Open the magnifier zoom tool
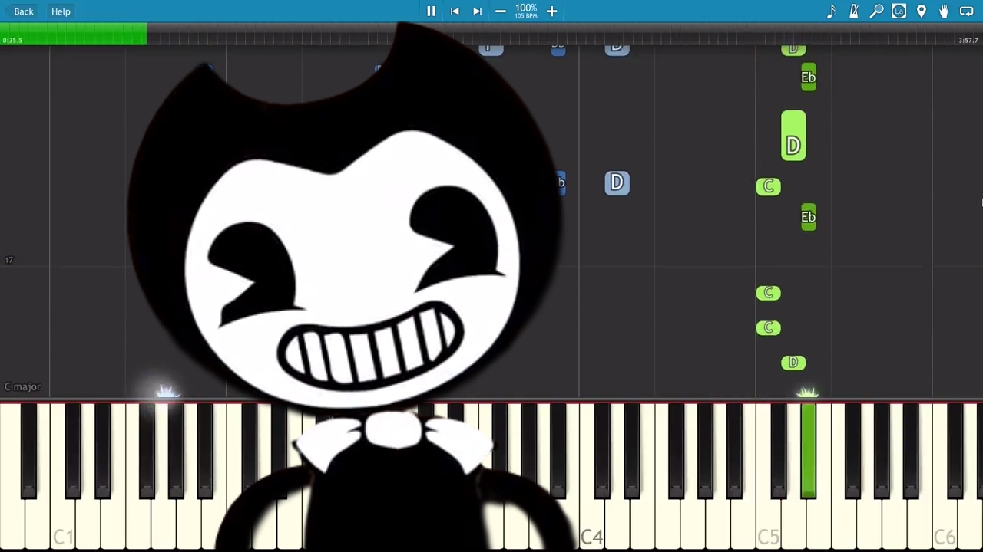The height and width of the screenshot is (552, 983). 876,11
